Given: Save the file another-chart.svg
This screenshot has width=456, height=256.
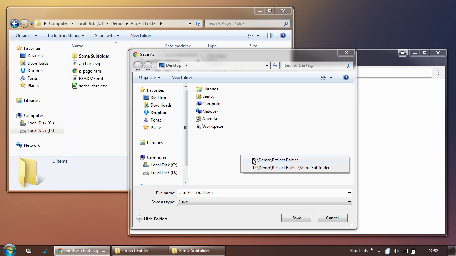Looking at the screenshot, I should 296,218.
